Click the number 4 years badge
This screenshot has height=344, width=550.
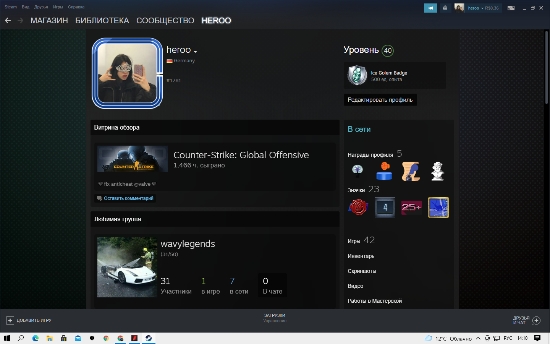pyautogui.click(x=385, y=208)
